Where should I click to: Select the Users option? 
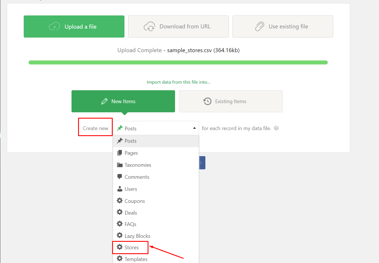pyautogui.click(x=131, y=189)
